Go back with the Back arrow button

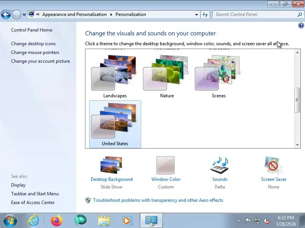[x=6, y=14]
